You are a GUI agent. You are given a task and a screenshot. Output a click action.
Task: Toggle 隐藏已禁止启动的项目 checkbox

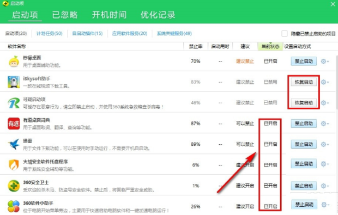[285, 34]
